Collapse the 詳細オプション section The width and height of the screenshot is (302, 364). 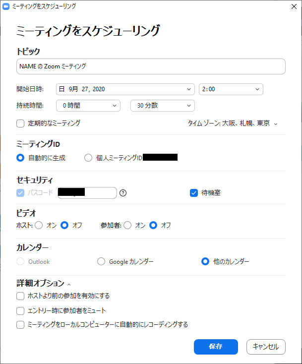pyautogui.click(x=44, y=283)
